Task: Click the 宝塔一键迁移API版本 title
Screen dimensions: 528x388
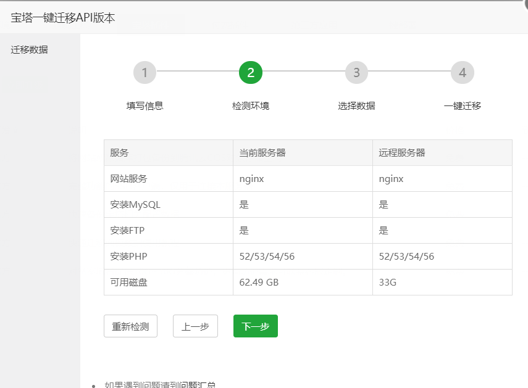Action: pos(62,18)
